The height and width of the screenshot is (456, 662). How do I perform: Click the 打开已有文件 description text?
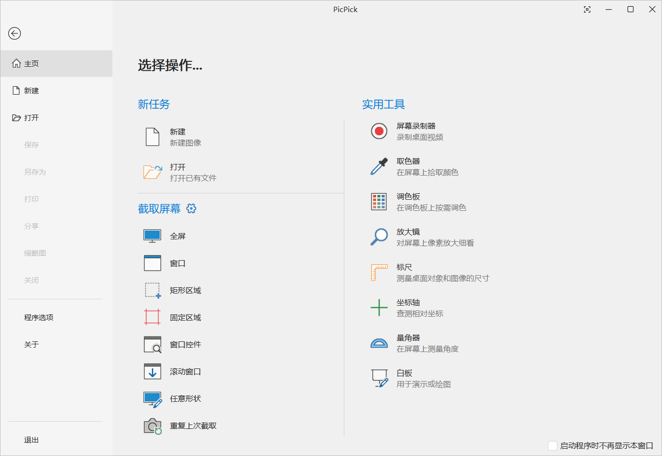pyautogui.click(x=193, y=178)
